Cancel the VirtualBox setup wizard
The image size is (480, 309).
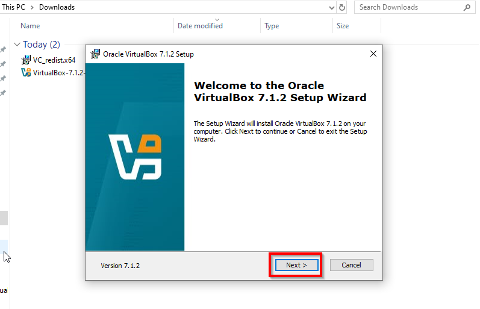[351, 265]
